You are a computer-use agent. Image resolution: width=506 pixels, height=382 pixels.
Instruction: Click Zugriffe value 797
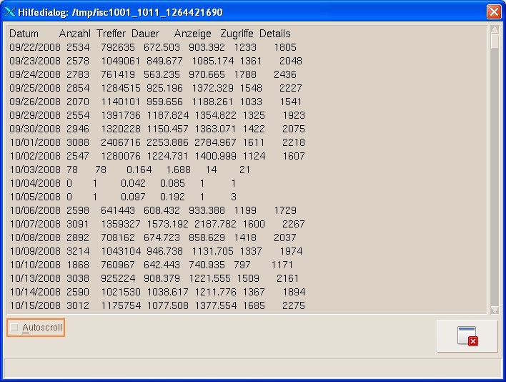pos(242,265)
